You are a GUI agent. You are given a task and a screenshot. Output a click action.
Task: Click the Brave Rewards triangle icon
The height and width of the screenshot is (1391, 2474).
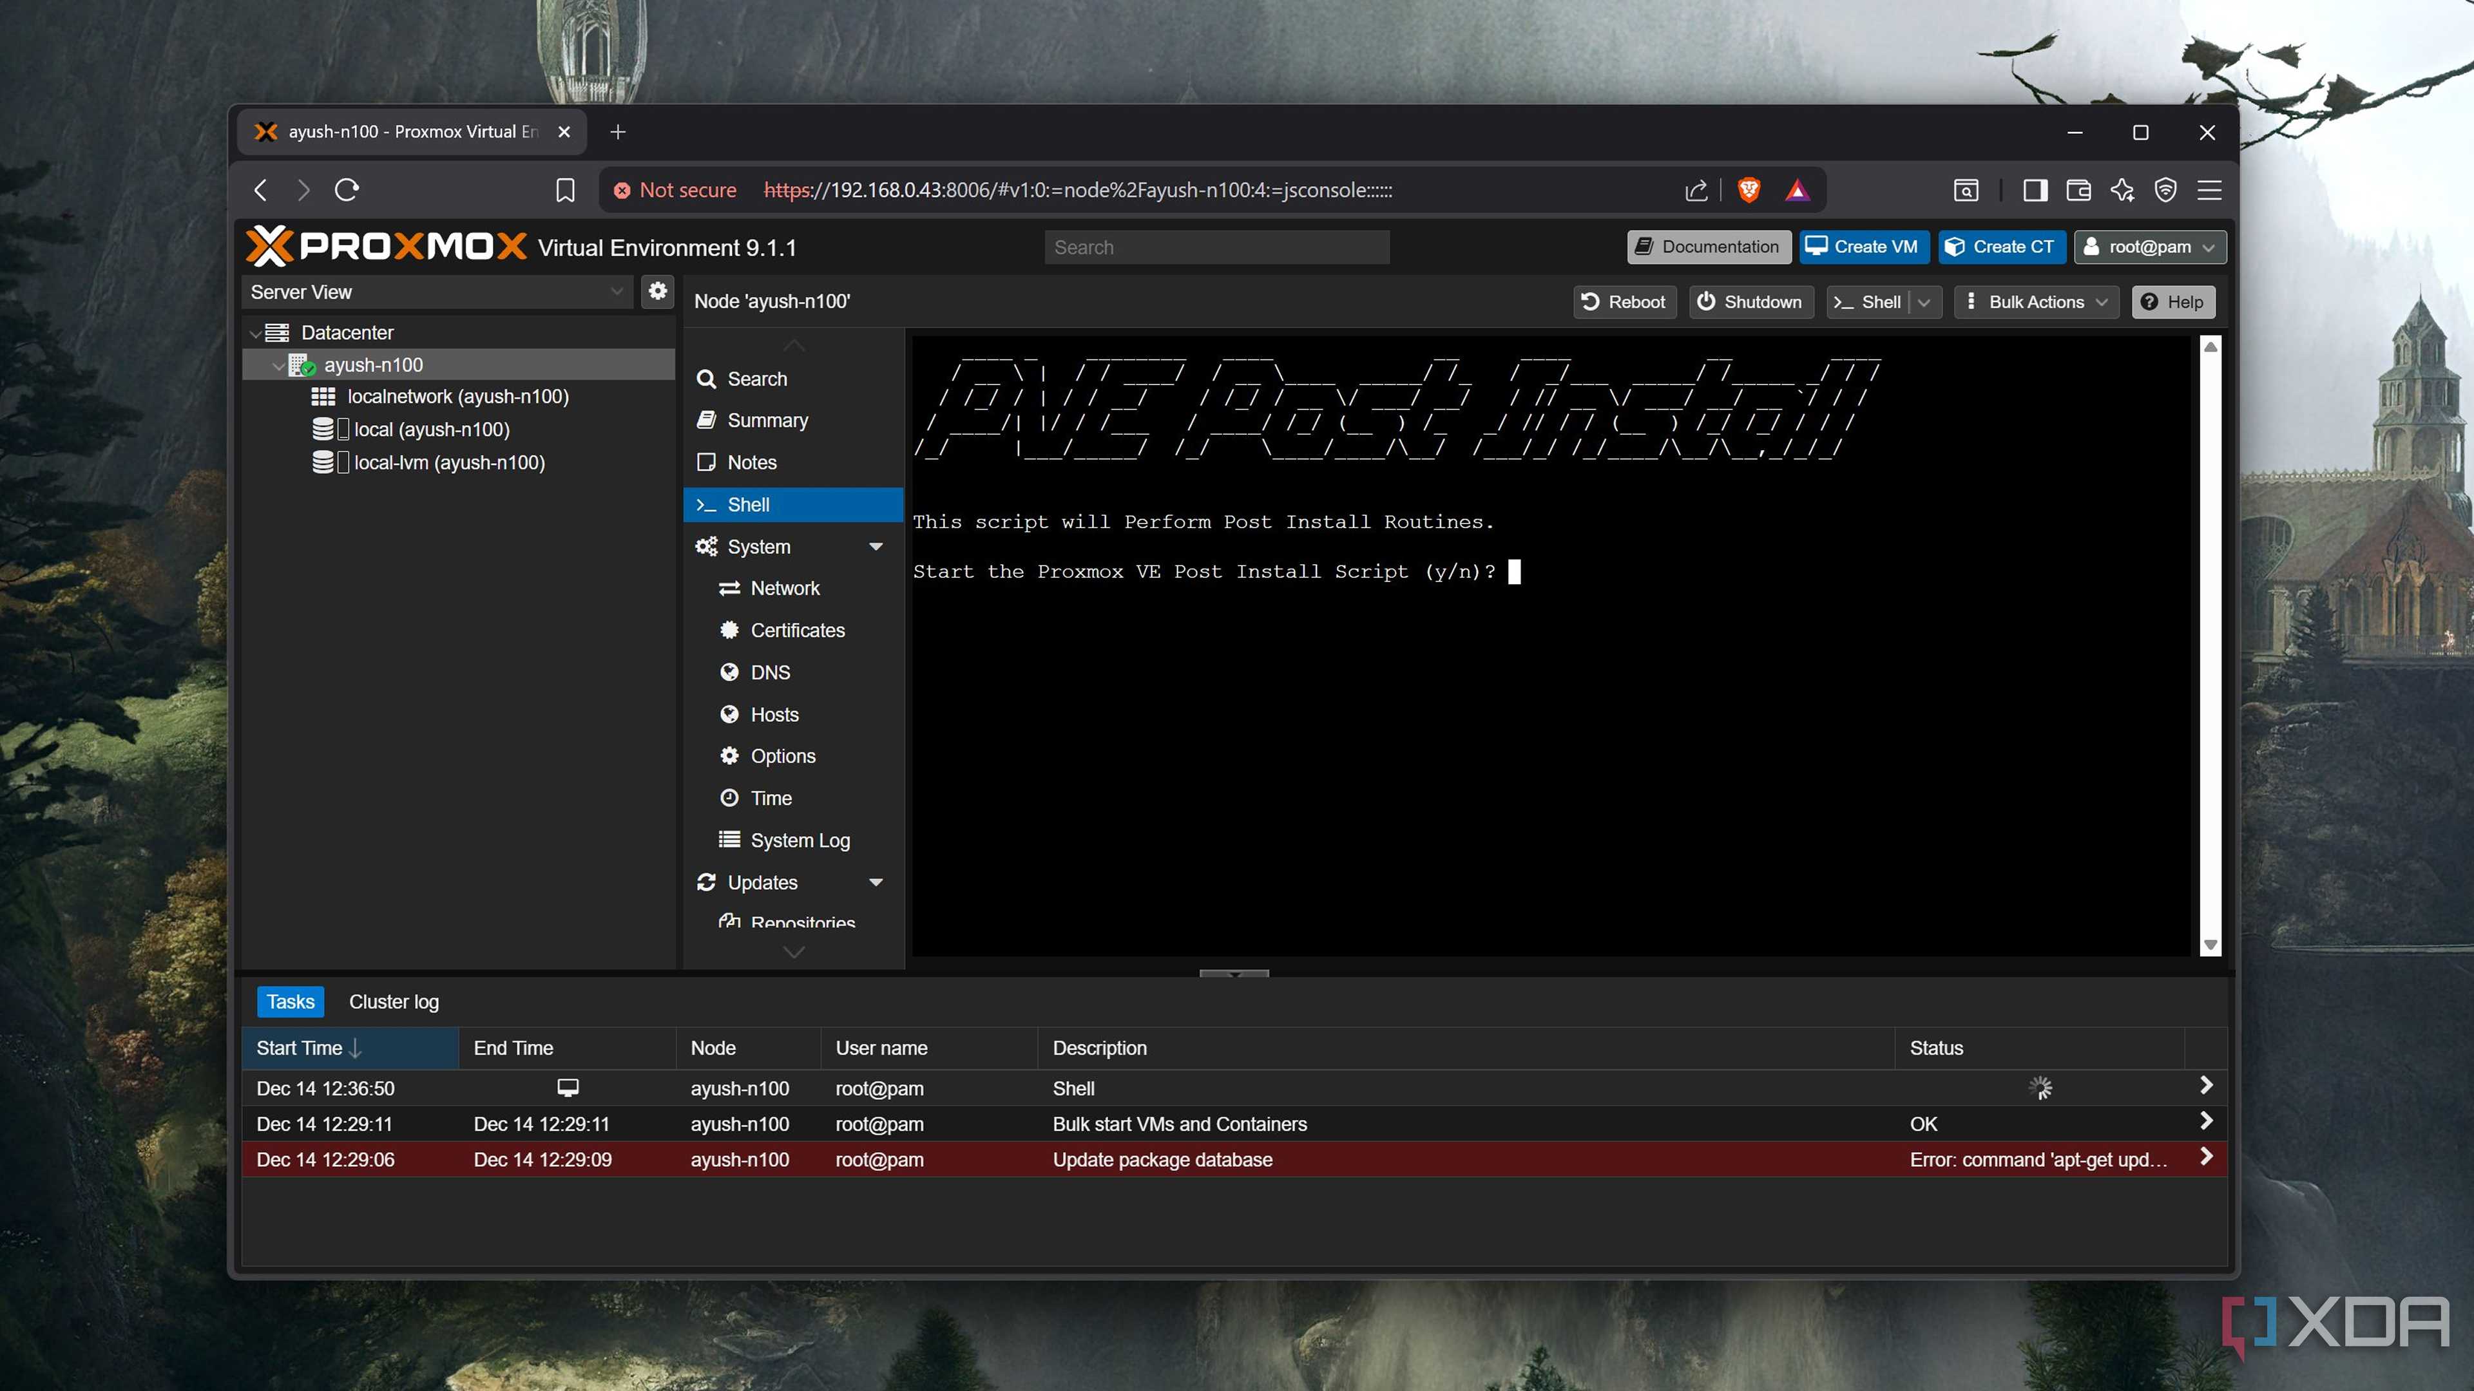pos(1797,190)
